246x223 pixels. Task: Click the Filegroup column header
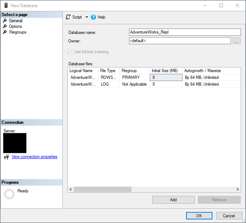pos(135,71)
